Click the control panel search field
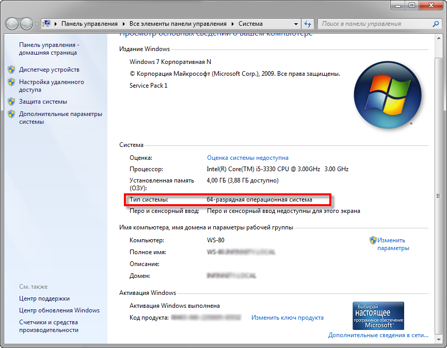447x348 pixels. [x=375, y=24]
